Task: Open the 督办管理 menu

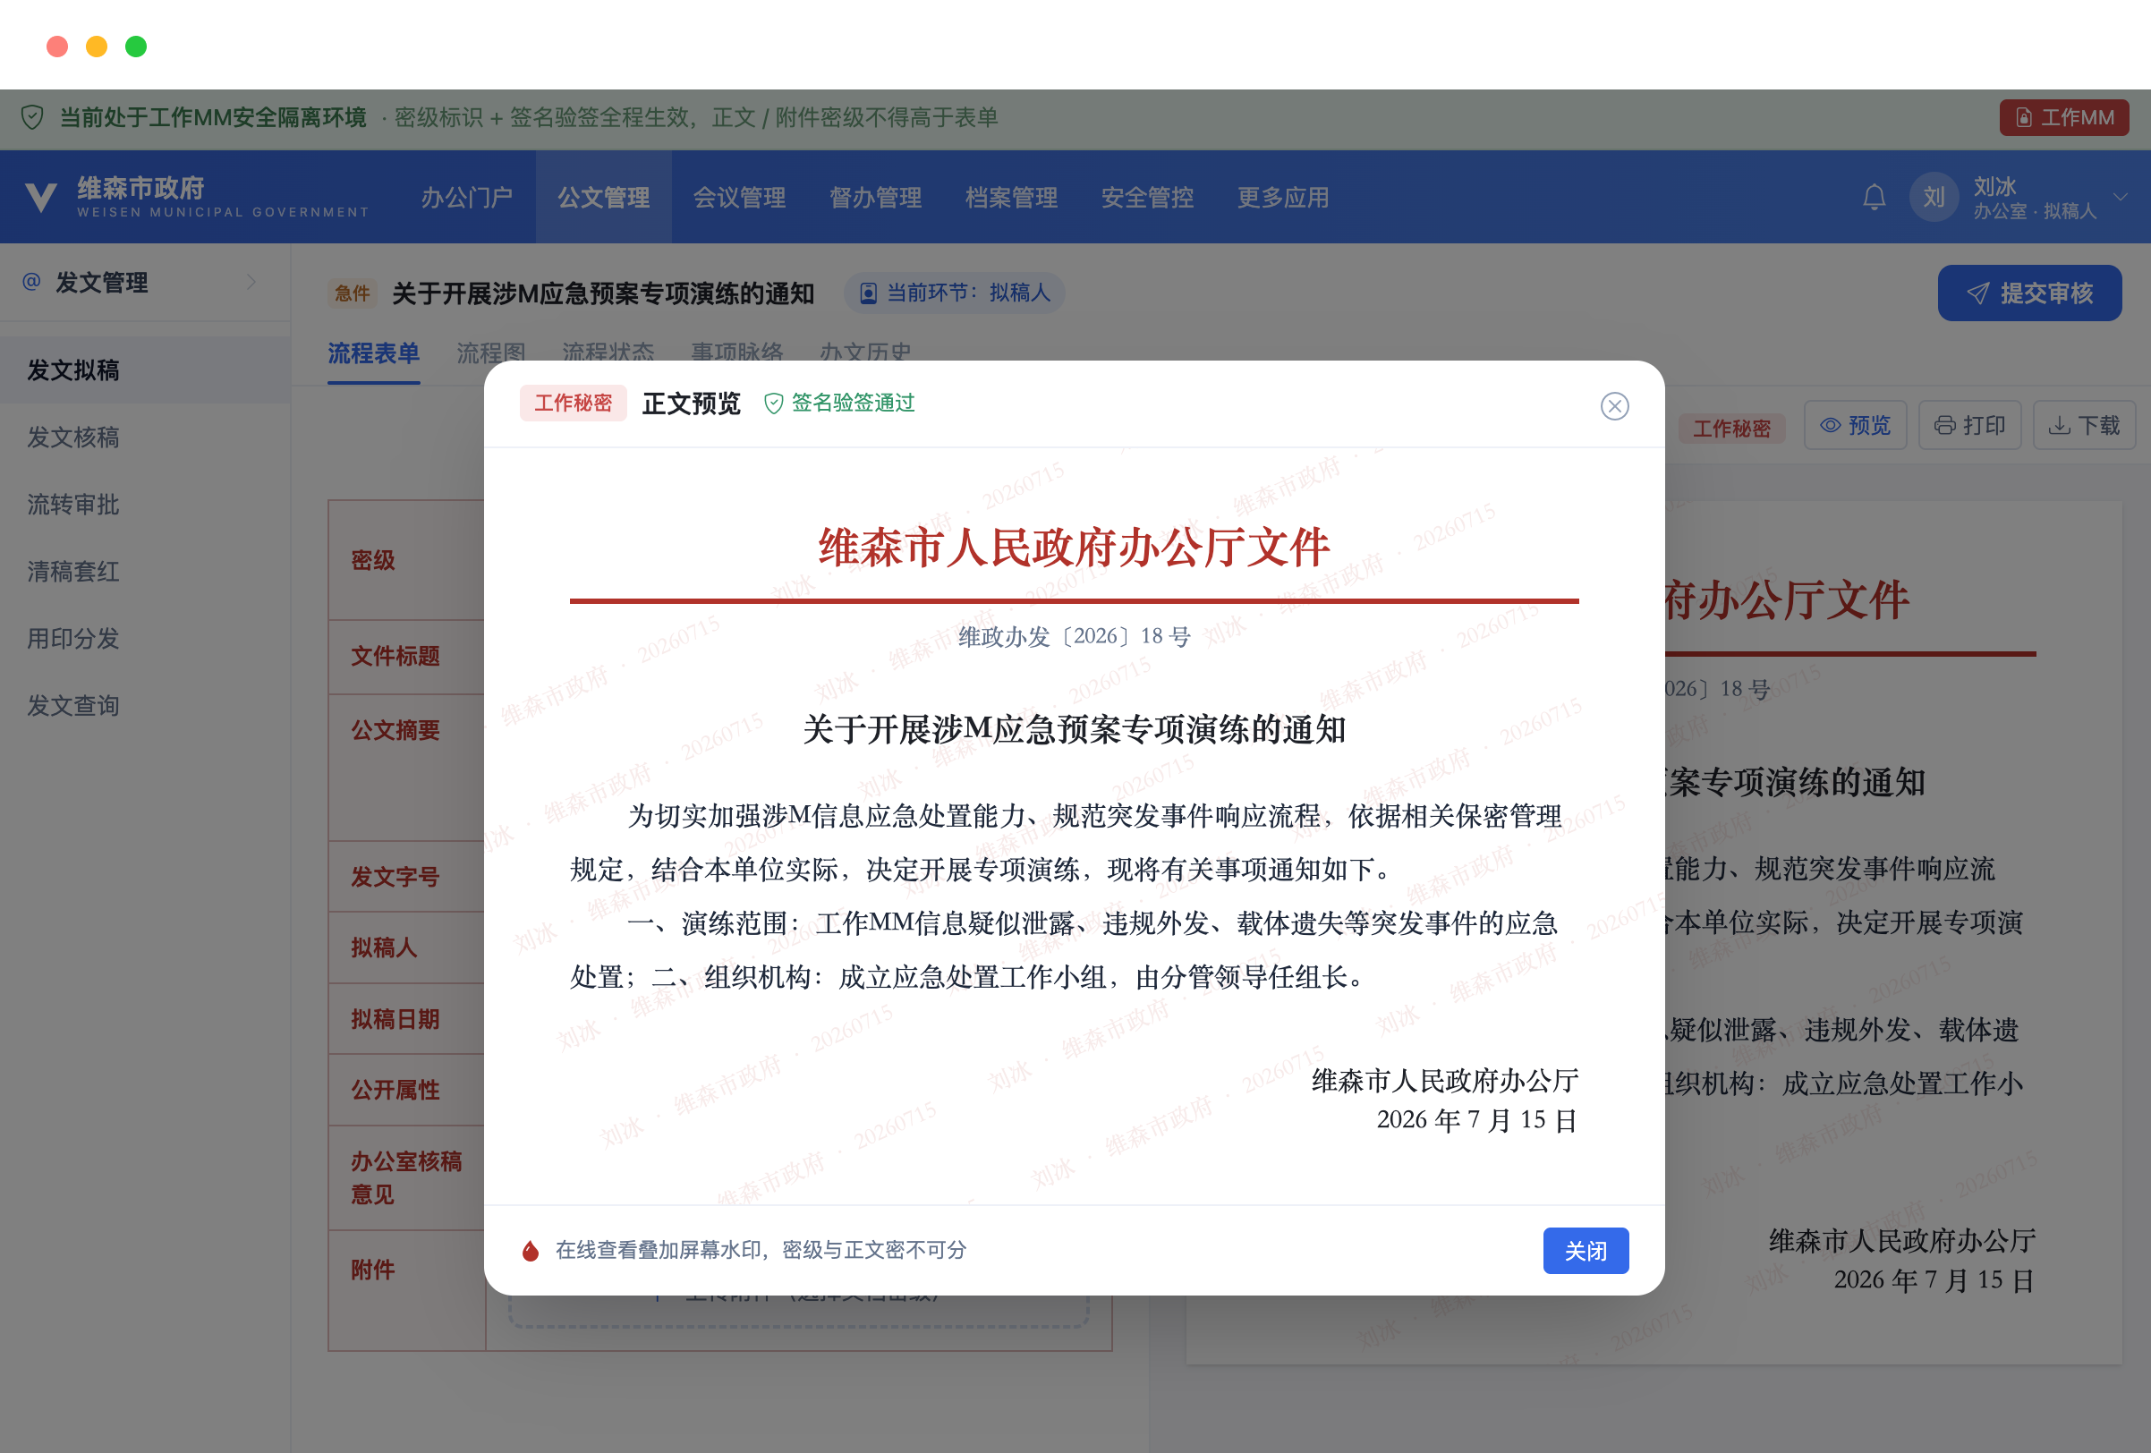Action: [876, 197]
